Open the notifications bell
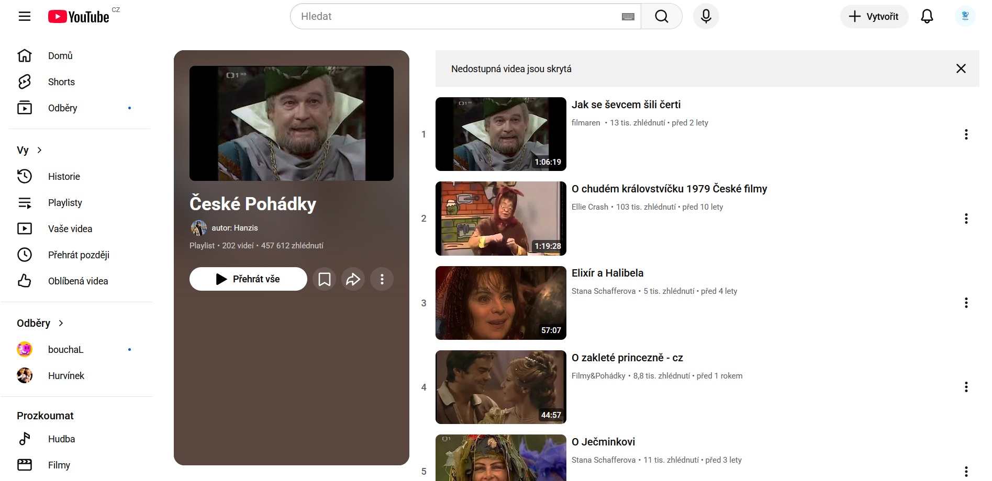Viewport: 992px width, 481px height. coord(927,16)
